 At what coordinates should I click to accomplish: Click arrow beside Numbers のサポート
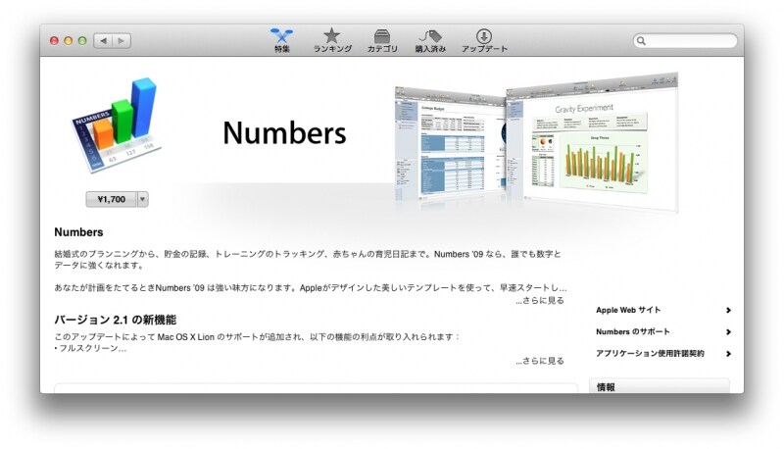pos(728,332)
